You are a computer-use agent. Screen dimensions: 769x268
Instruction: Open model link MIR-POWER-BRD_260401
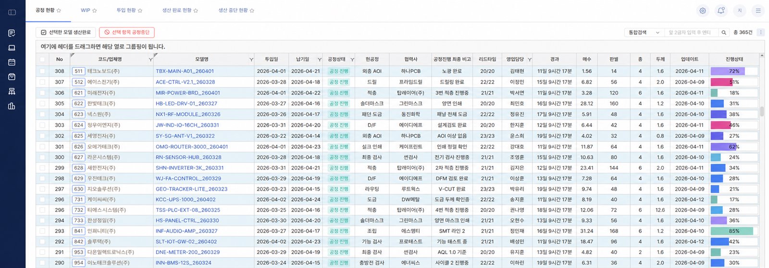coord(188,93)
